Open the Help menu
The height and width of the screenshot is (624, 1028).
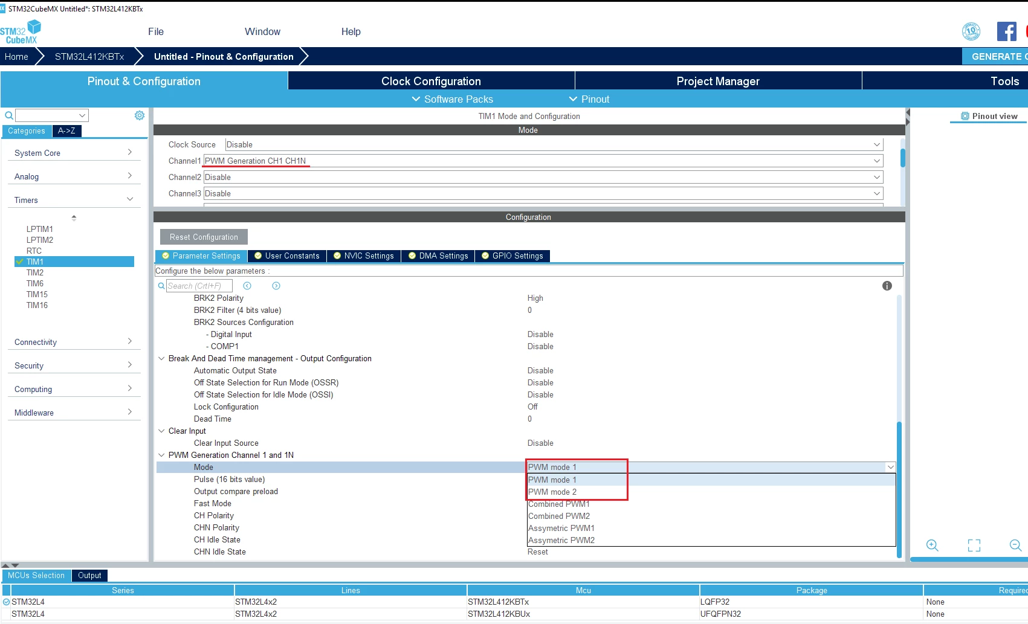(351, 31)
